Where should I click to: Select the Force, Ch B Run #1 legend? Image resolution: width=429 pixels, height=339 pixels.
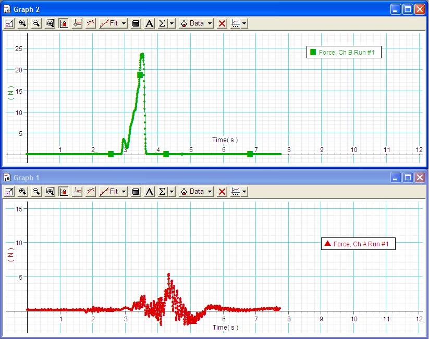pos(344,52)
